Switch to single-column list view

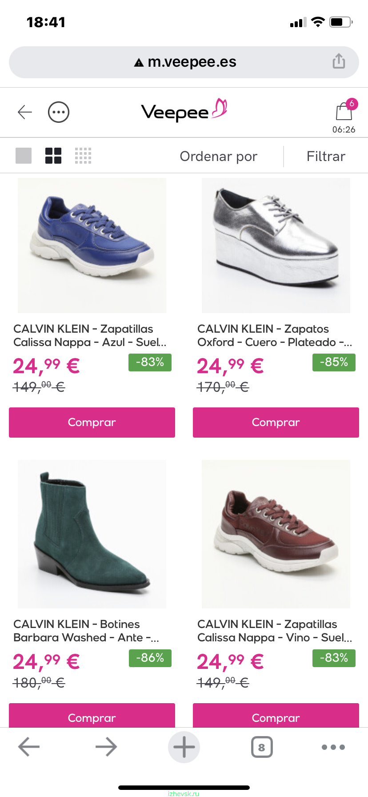tap(24, 156)
